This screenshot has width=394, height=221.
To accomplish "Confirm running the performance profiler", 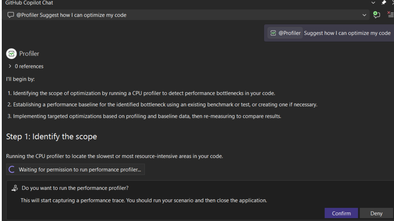I will [x=341, y=213].
